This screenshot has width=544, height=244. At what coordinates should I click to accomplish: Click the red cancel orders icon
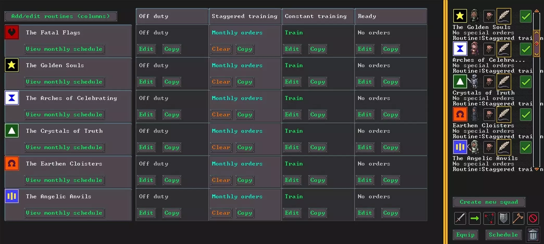coord(533,218)
